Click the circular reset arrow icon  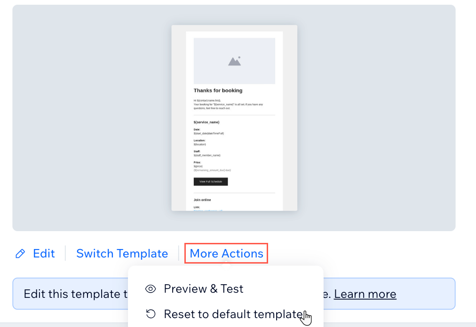pos(151,314)
